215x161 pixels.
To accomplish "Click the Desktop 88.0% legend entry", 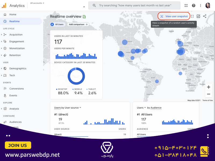I will [62, 92].
